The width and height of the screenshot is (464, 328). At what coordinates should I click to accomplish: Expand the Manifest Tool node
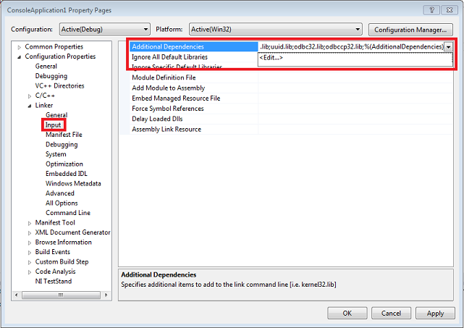click(x=30, y=223)
